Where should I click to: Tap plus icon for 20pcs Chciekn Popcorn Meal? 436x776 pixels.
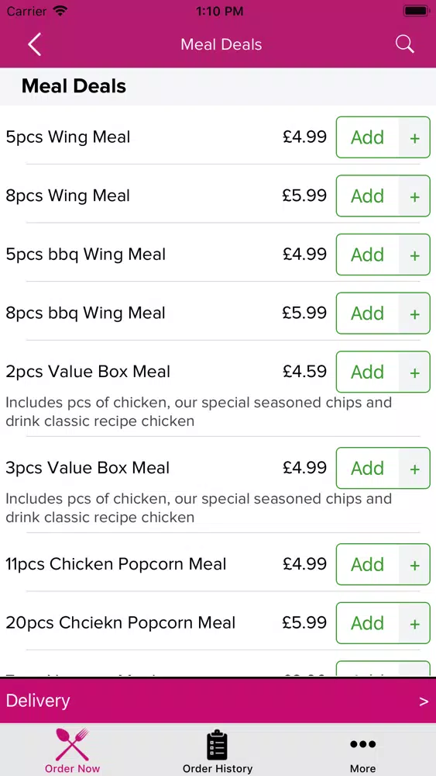(414, 623)
